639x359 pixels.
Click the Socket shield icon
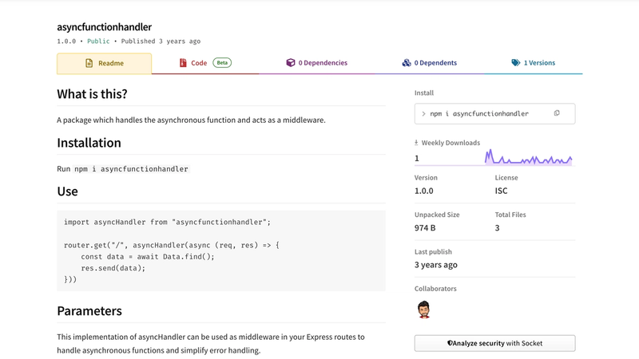450,343
